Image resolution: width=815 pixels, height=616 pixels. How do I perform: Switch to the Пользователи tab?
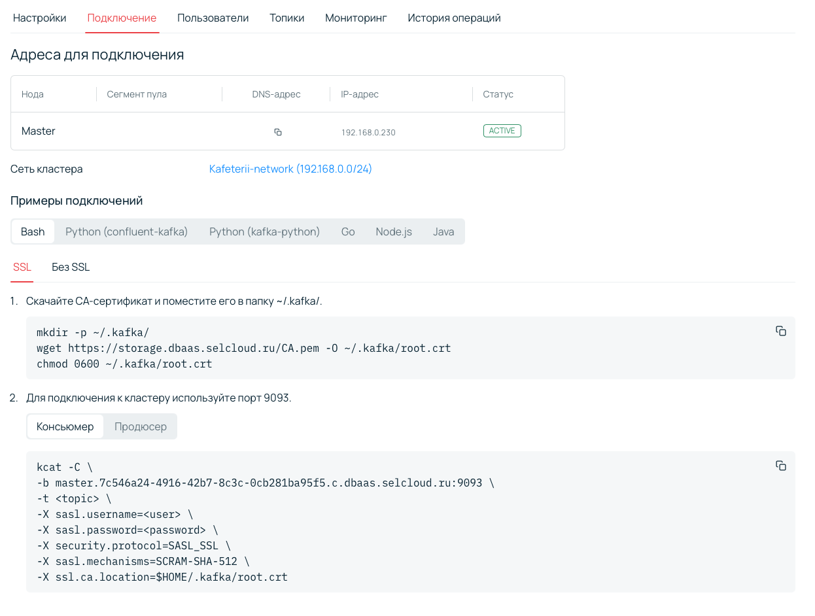point(213,18)
